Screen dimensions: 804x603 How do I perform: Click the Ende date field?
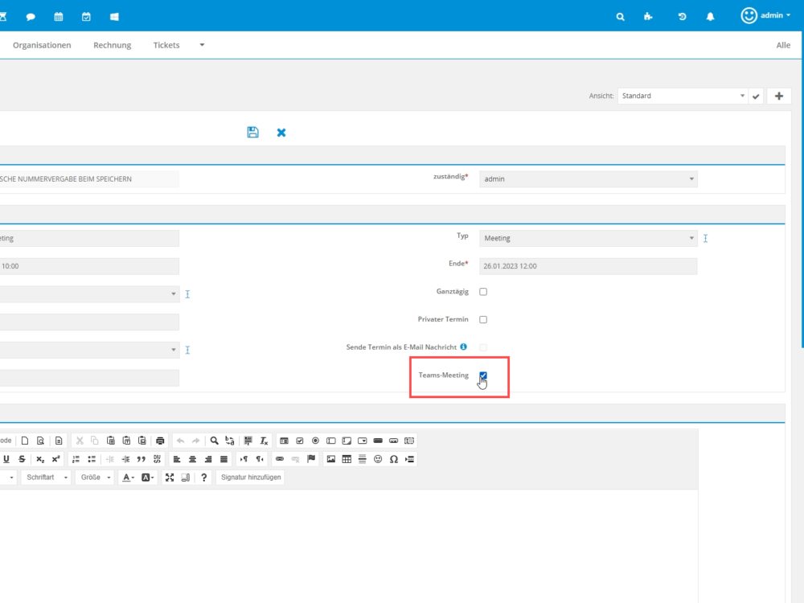(588, 265)
